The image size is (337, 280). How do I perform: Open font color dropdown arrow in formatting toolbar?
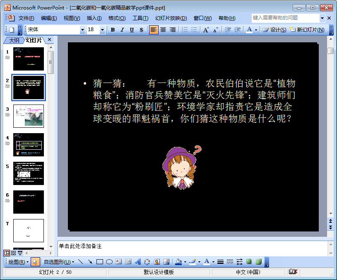(x=256, y=30)
